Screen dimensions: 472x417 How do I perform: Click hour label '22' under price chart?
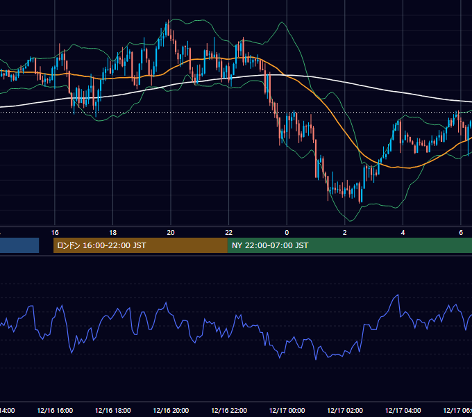click(x=229, y=233)
